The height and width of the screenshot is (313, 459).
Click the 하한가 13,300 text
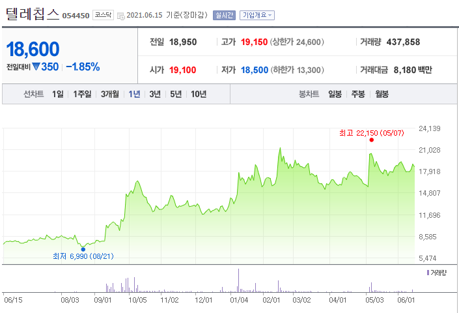pos(297,70)
